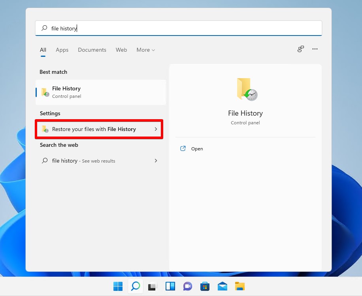362x296 pixels.
Task: Open Chat from the taskbar
Action: 187,286
